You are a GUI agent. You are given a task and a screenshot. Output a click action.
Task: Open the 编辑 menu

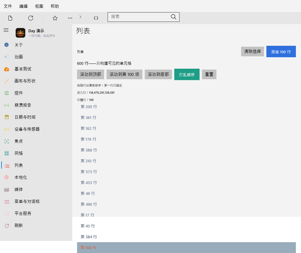[23, 6]
